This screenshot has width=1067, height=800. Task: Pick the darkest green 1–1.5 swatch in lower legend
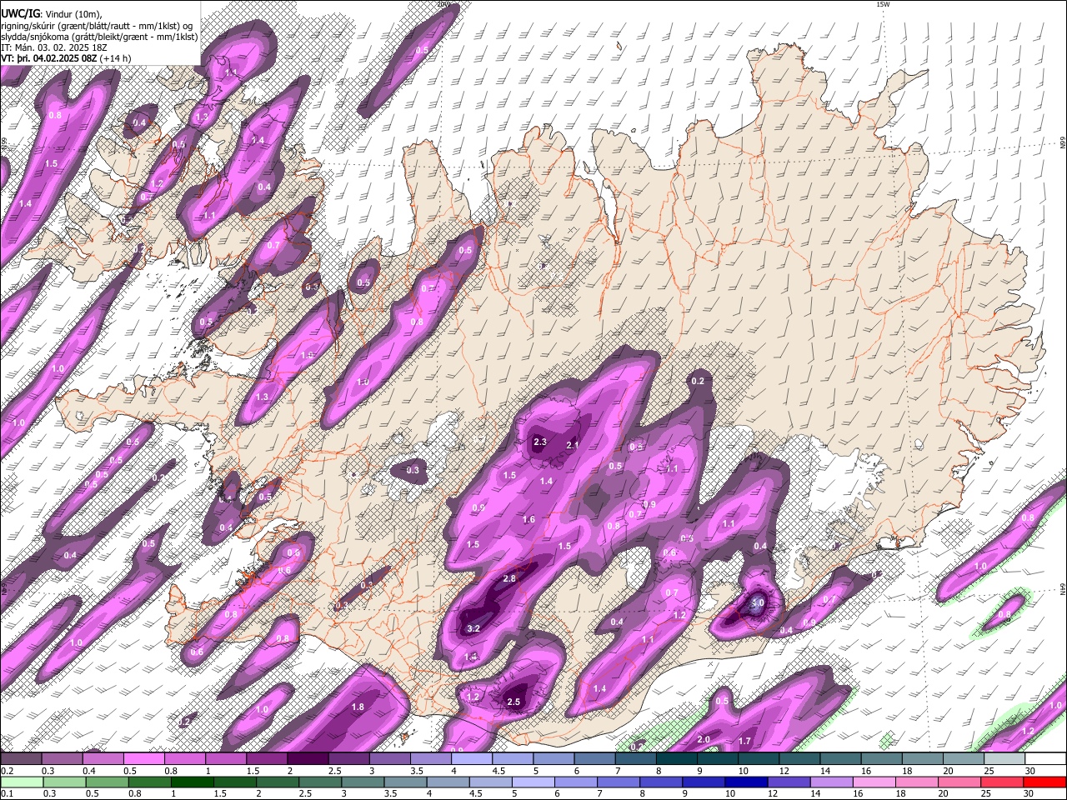pos(192,782)
